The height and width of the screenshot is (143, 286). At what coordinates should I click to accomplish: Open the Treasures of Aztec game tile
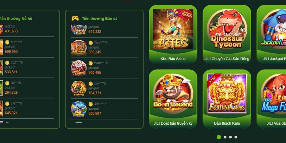point(173,29)
